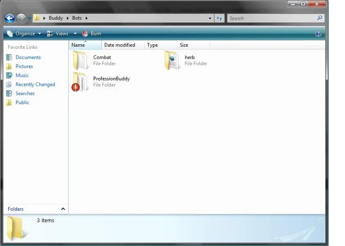Click the Recently Changed icon in Favorite Links
Screen dimensions: 345x246
point(9,84)
